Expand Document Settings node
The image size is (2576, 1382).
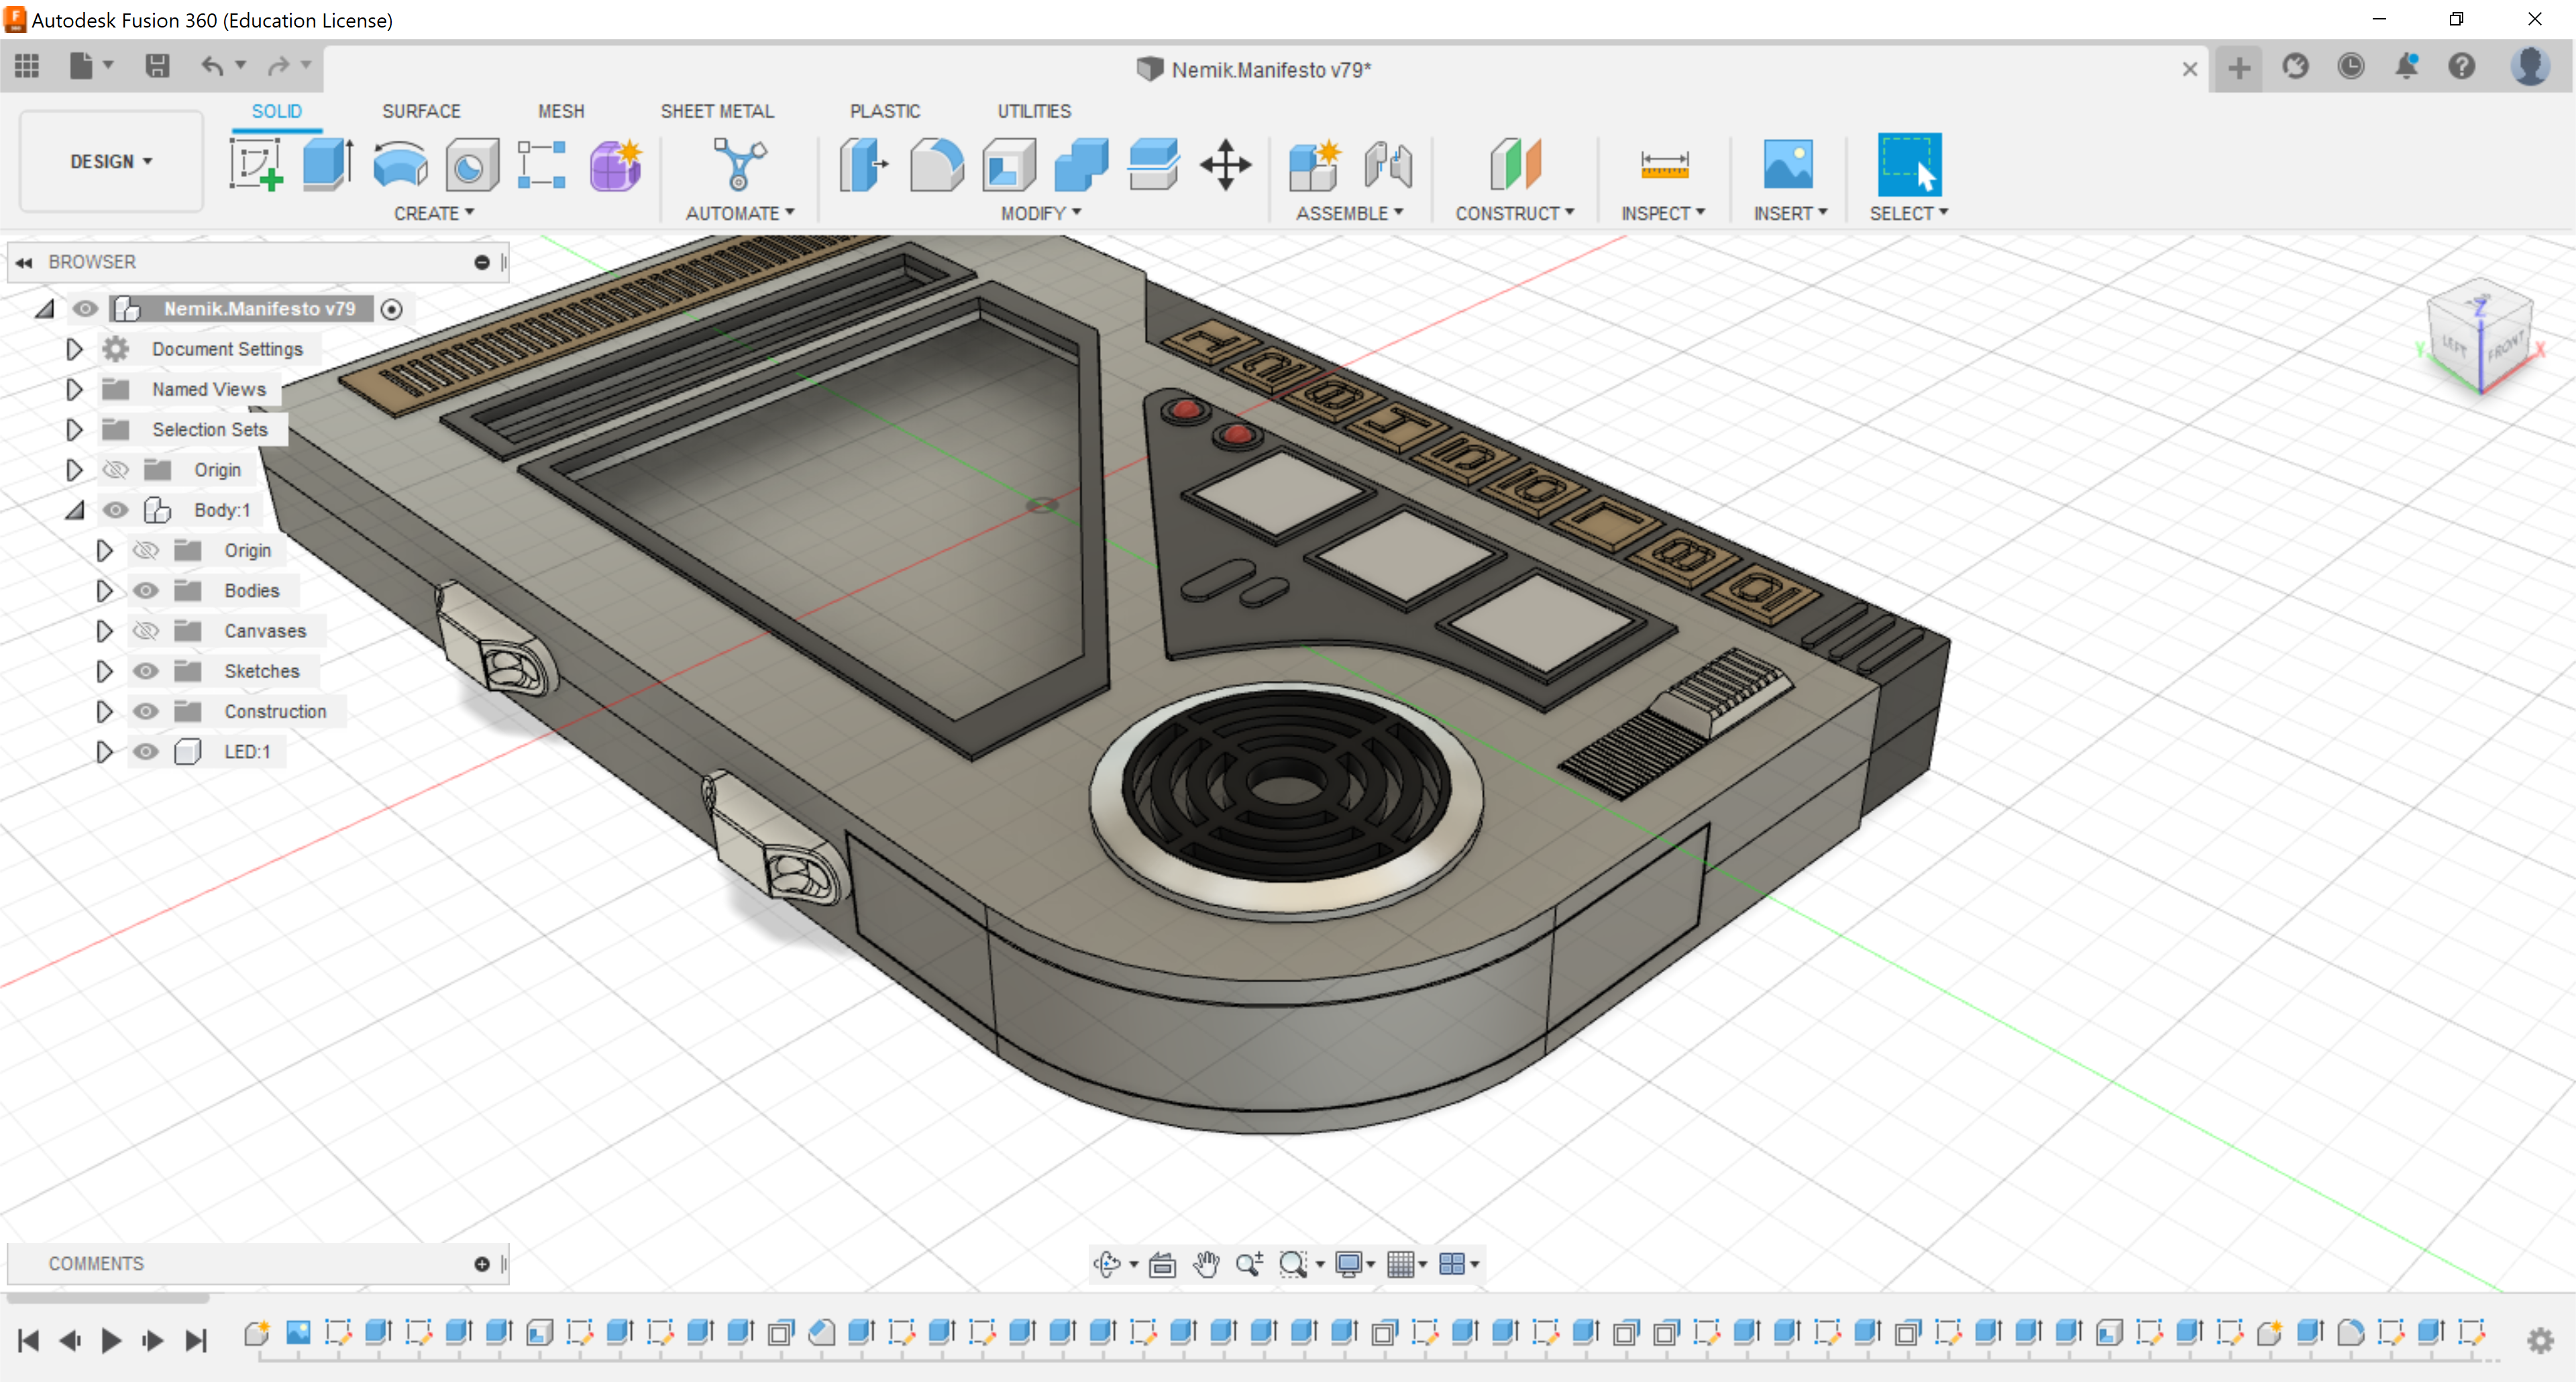click(74, 349)
